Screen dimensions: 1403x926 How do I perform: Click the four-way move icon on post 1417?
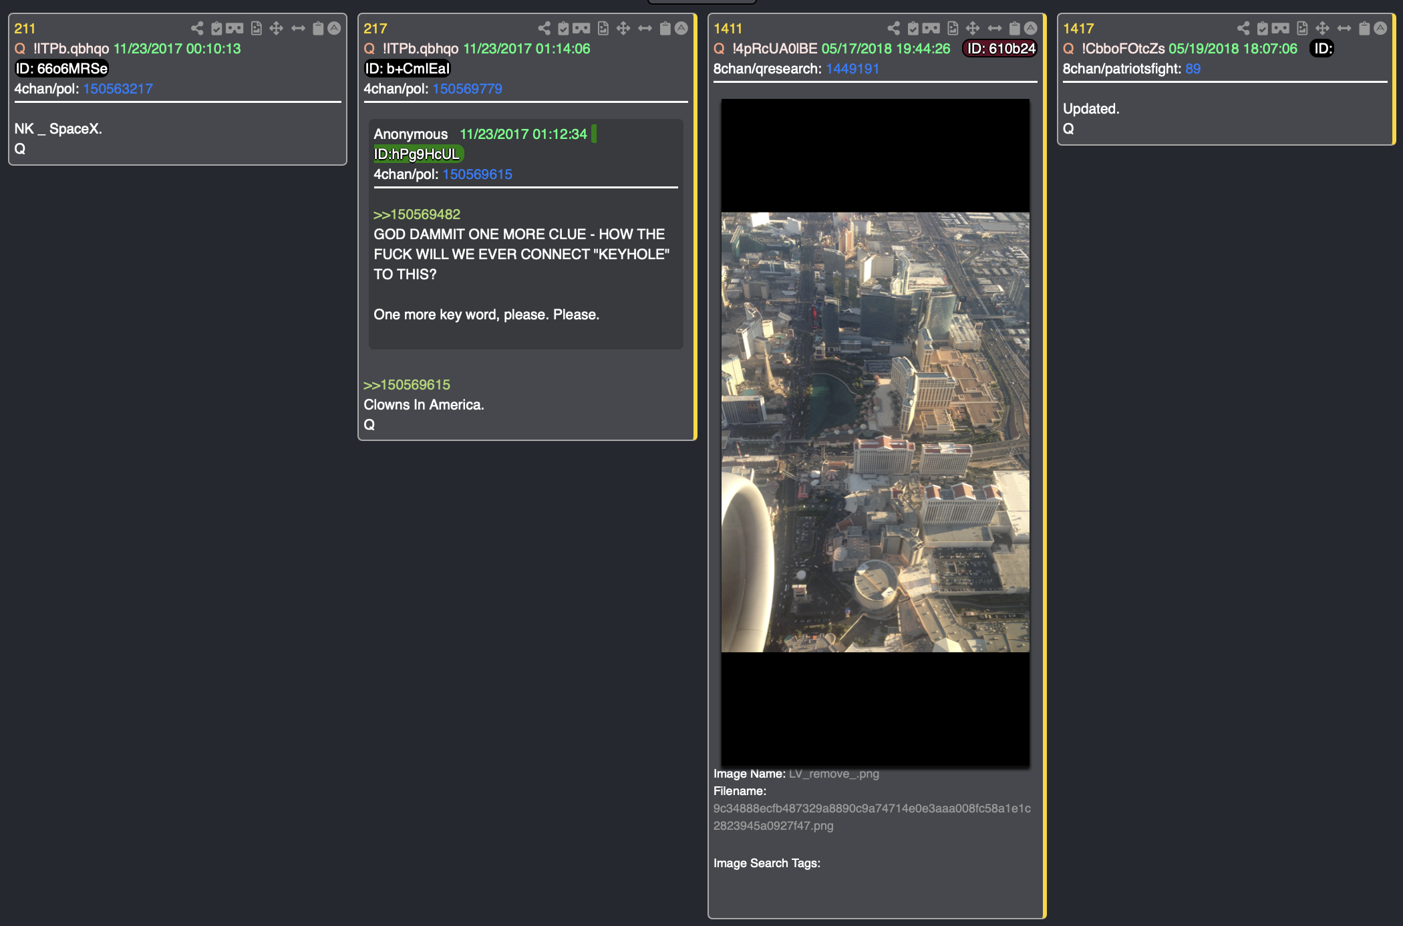(1322, 28)
